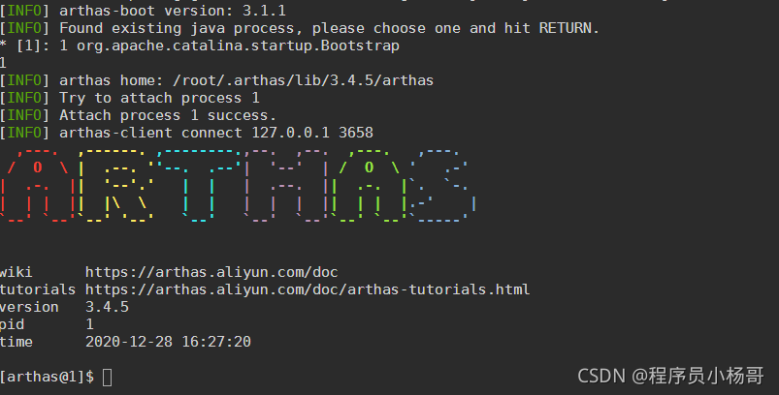The height and width of the screenshot is (395, 779).
Task: Click the green INFO tag on RETURN line
Action: [24, 28]
